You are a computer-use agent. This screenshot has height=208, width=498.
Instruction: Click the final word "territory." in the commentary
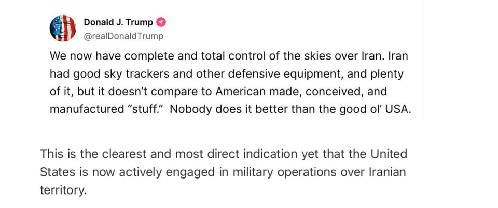[x=62, y=190]
